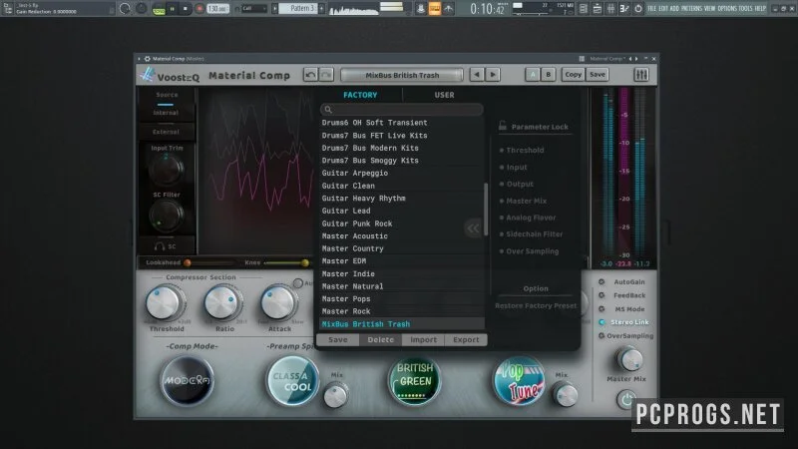Viewport: 798px width, 449px height.
Task: Open Material Comp preset dropdown in title bar
Action: [607, 59]
